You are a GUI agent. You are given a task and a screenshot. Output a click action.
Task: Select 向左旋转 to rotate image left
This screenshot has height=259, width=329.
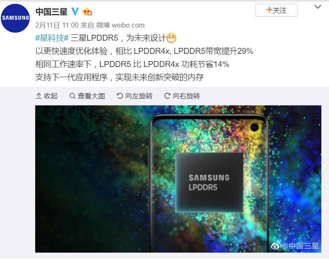point(139,96)
